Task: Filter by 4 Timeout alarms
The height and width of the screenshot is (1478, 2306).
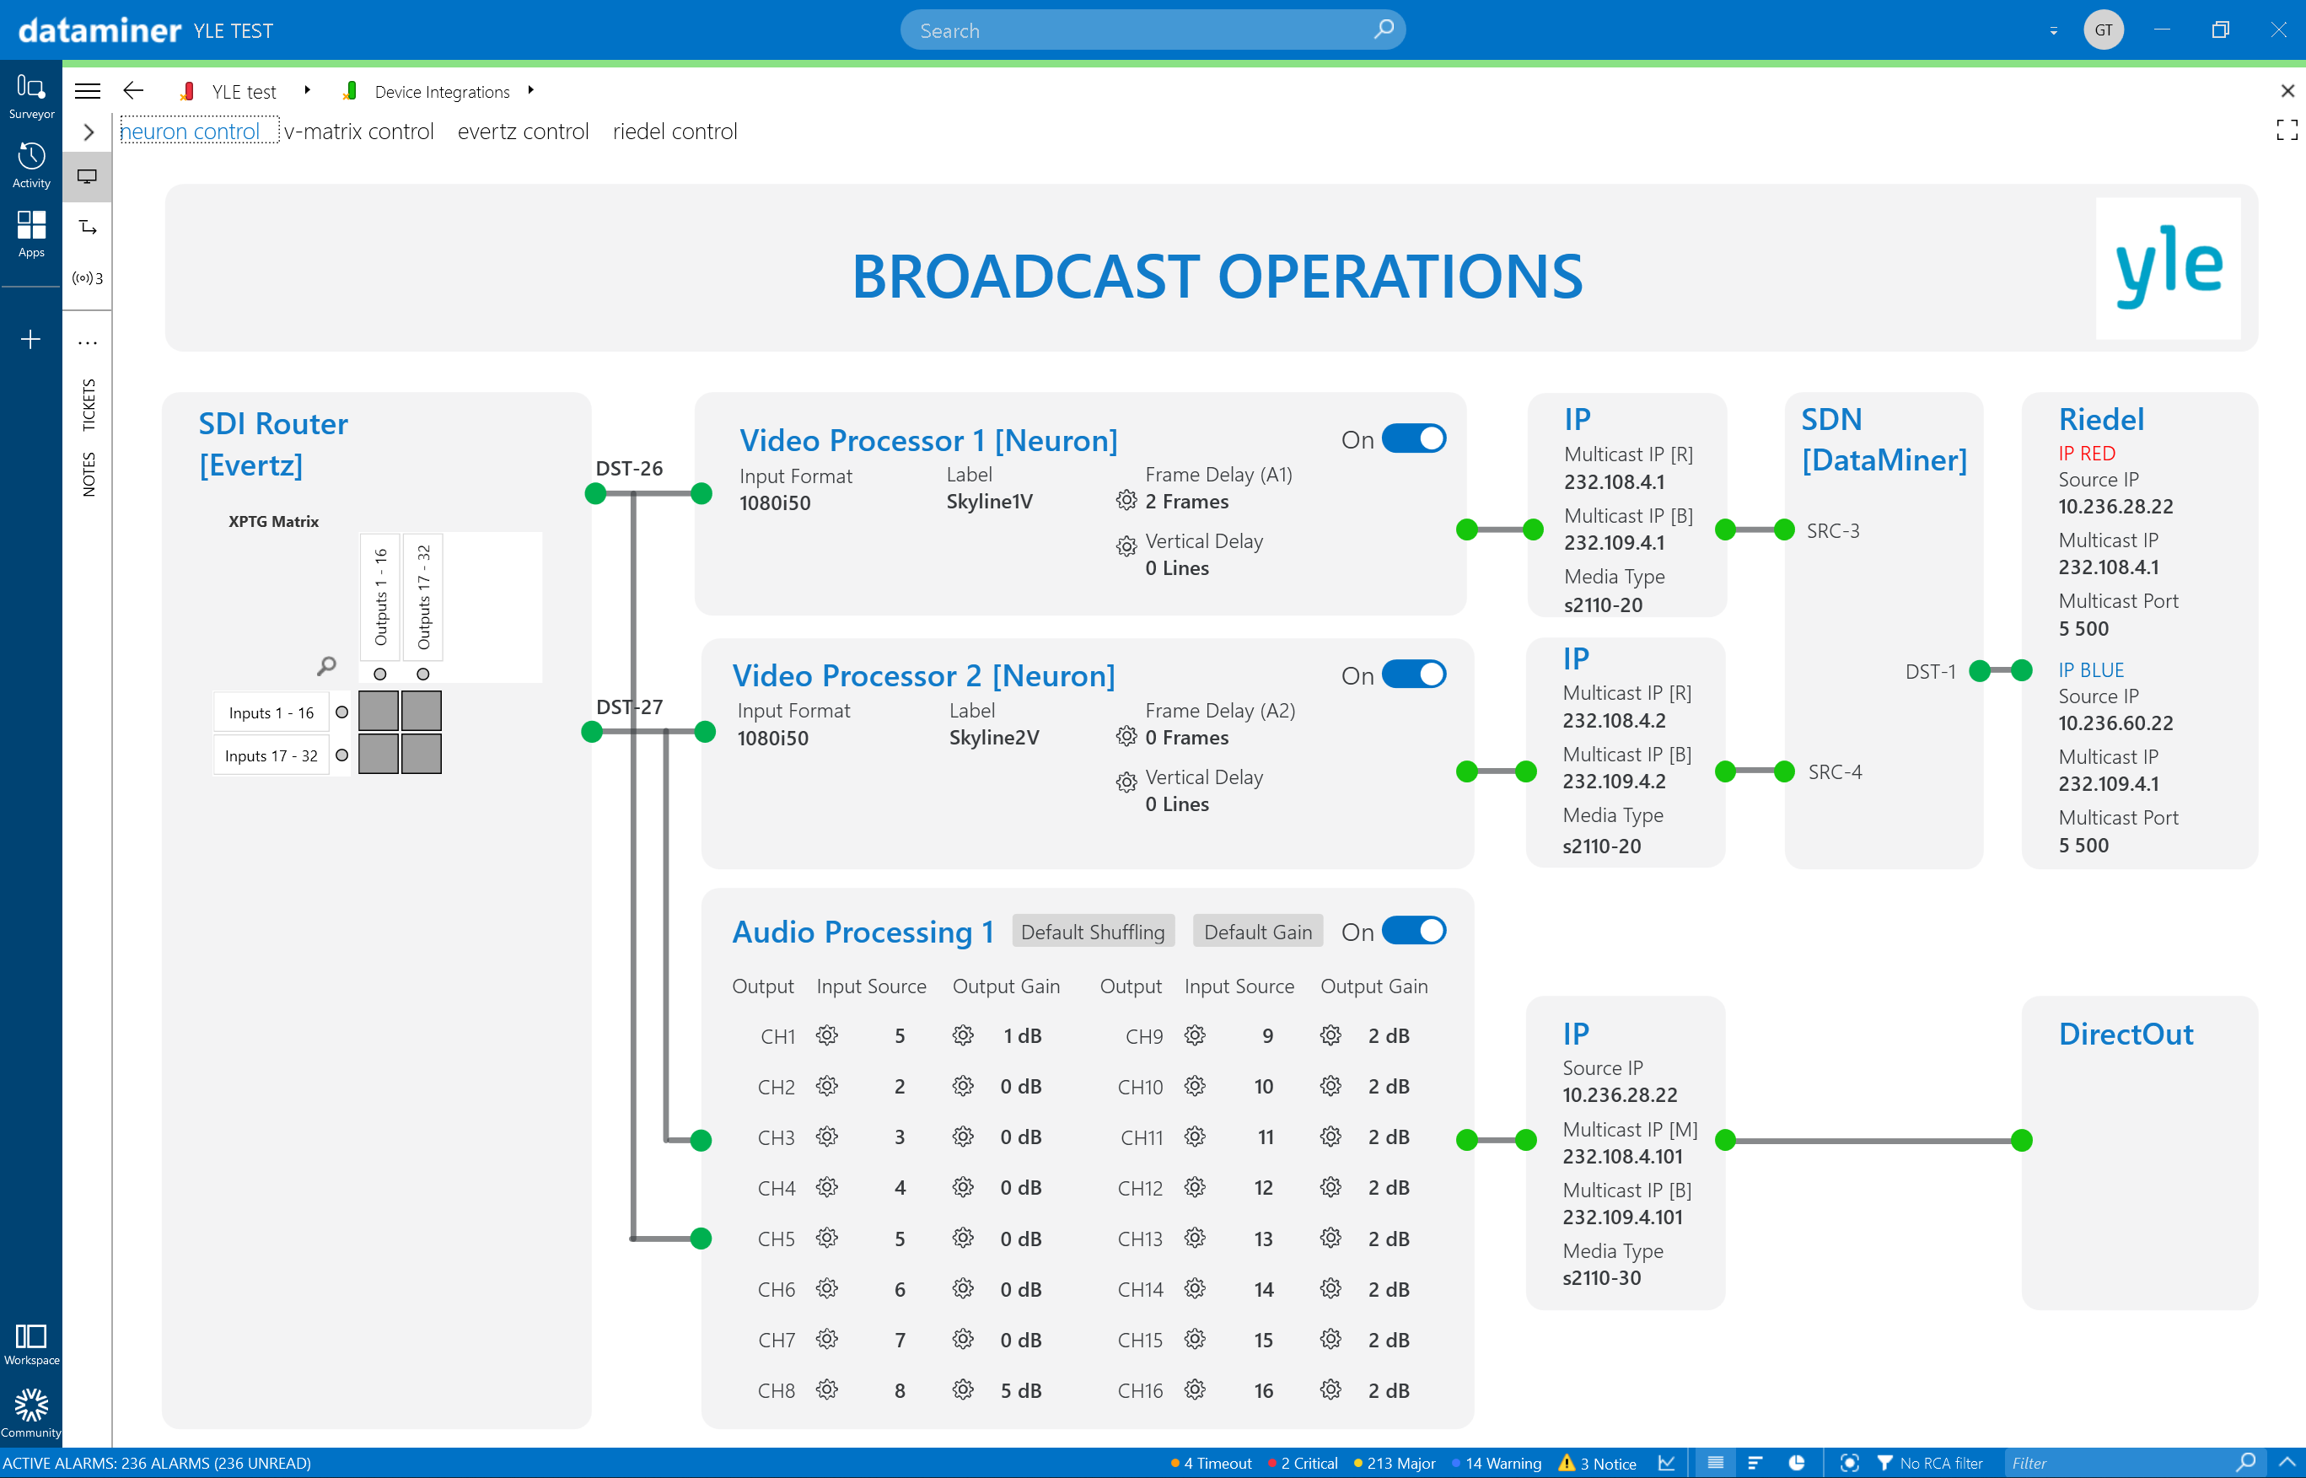Action: click(x=1211, y=1463)
